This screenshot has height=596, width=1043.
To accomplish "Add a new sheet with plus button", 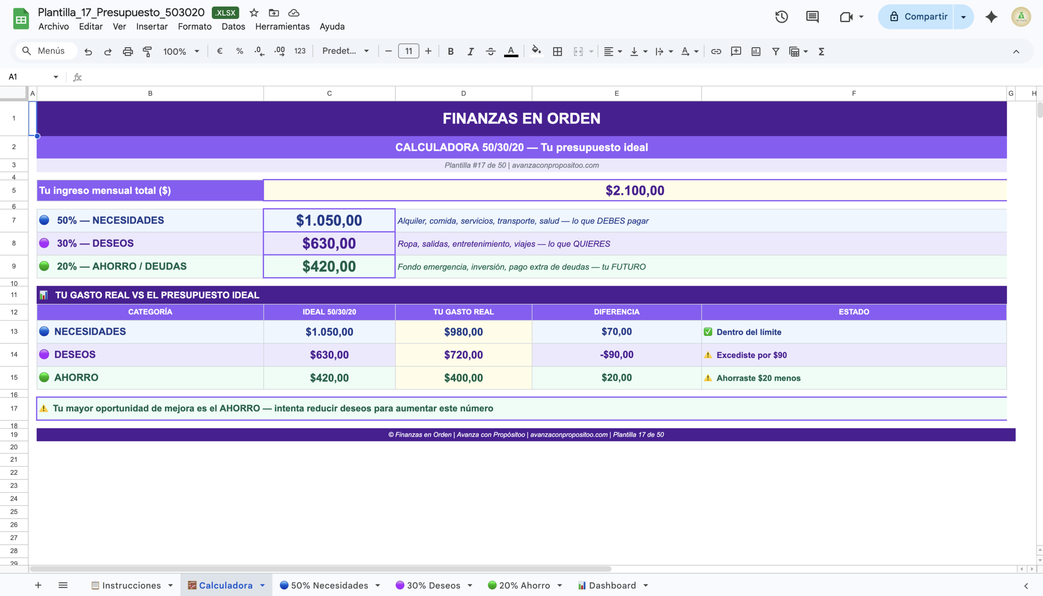I will click(38, 585).
